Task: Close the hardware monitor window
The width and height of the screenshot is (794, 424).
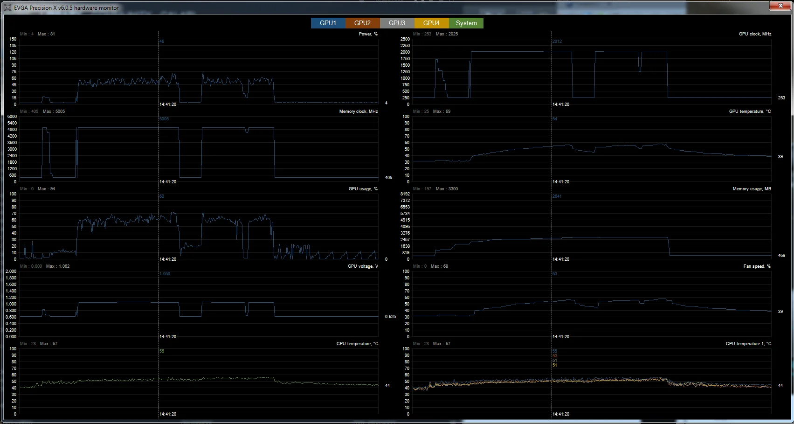Action: point(780,6)
